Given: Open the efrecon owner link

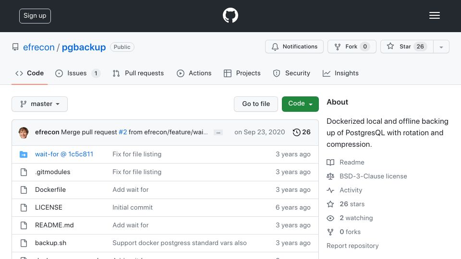Looking at the screenshot, I should click(39, 47).
